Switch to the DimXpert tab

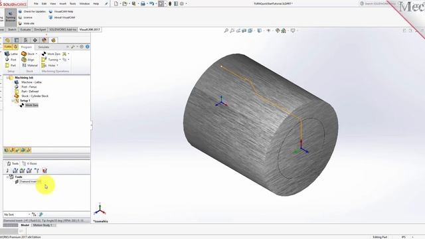(40, 29)
